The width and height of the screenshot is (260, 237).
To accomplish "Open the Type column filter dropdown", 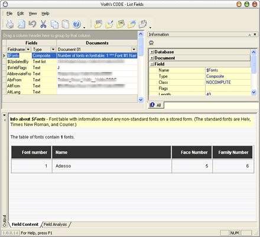I will [x=53, y=49].
